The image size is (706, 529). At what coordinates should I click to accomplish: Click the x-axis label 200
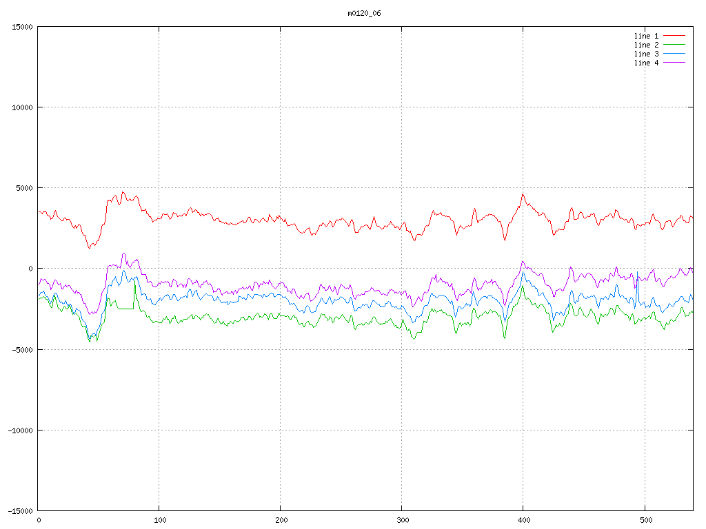pos(281,521)
